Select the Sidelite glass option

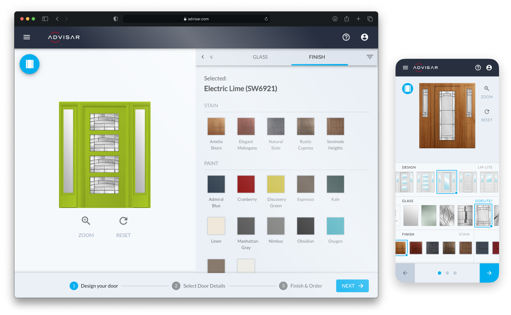483,215
